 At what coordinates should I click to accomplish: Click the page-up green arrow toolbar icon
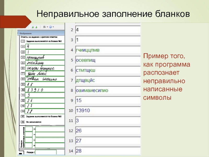click(32, 27)
